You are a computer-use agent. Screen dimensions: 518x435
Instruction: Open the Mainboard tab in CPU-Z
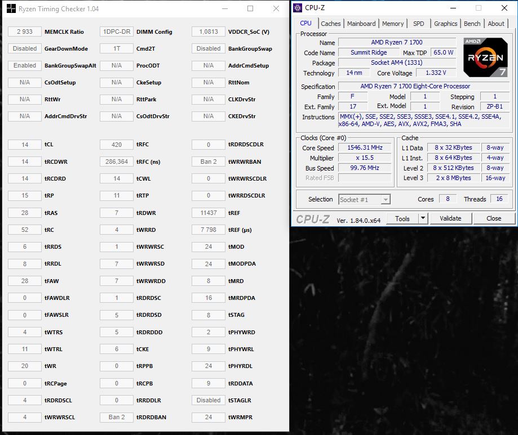pos(361,24)
